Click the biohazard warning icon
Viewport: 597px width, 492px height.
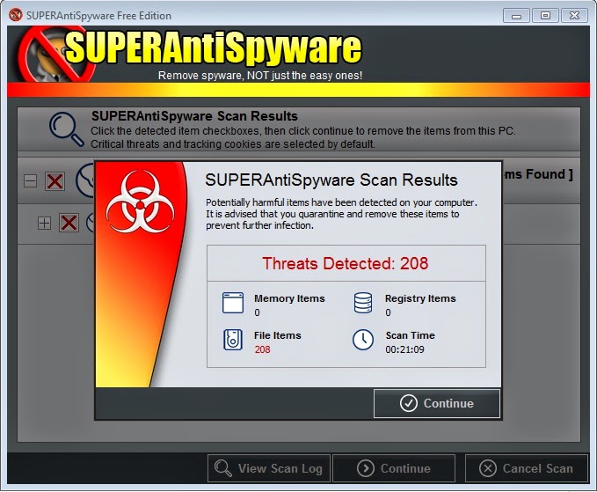(x=141, y=202)
